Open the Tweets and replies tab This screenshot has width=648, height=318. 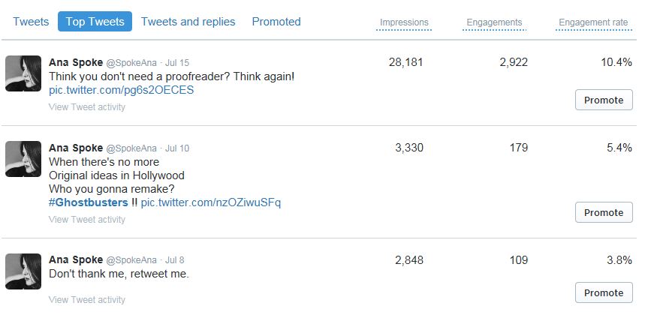pos(188,22)
